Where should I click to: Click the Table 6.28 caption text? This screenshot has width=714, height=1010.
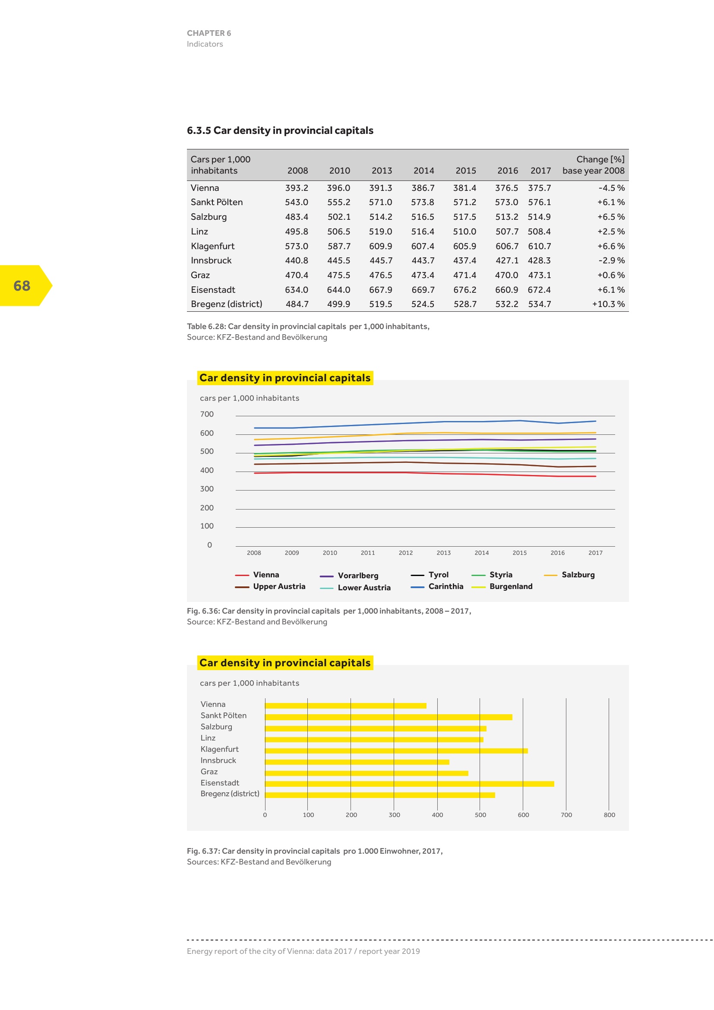click(308, 326)
